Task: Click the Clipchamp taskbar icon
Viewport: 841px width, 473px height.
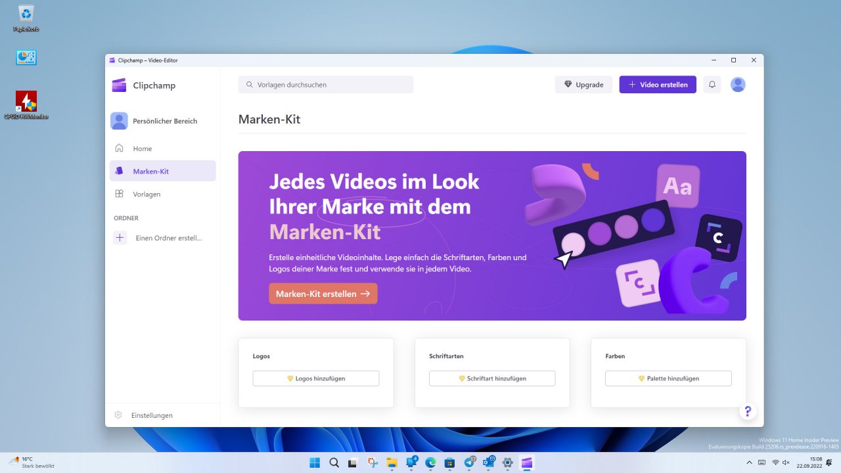Action: [526, 462]
